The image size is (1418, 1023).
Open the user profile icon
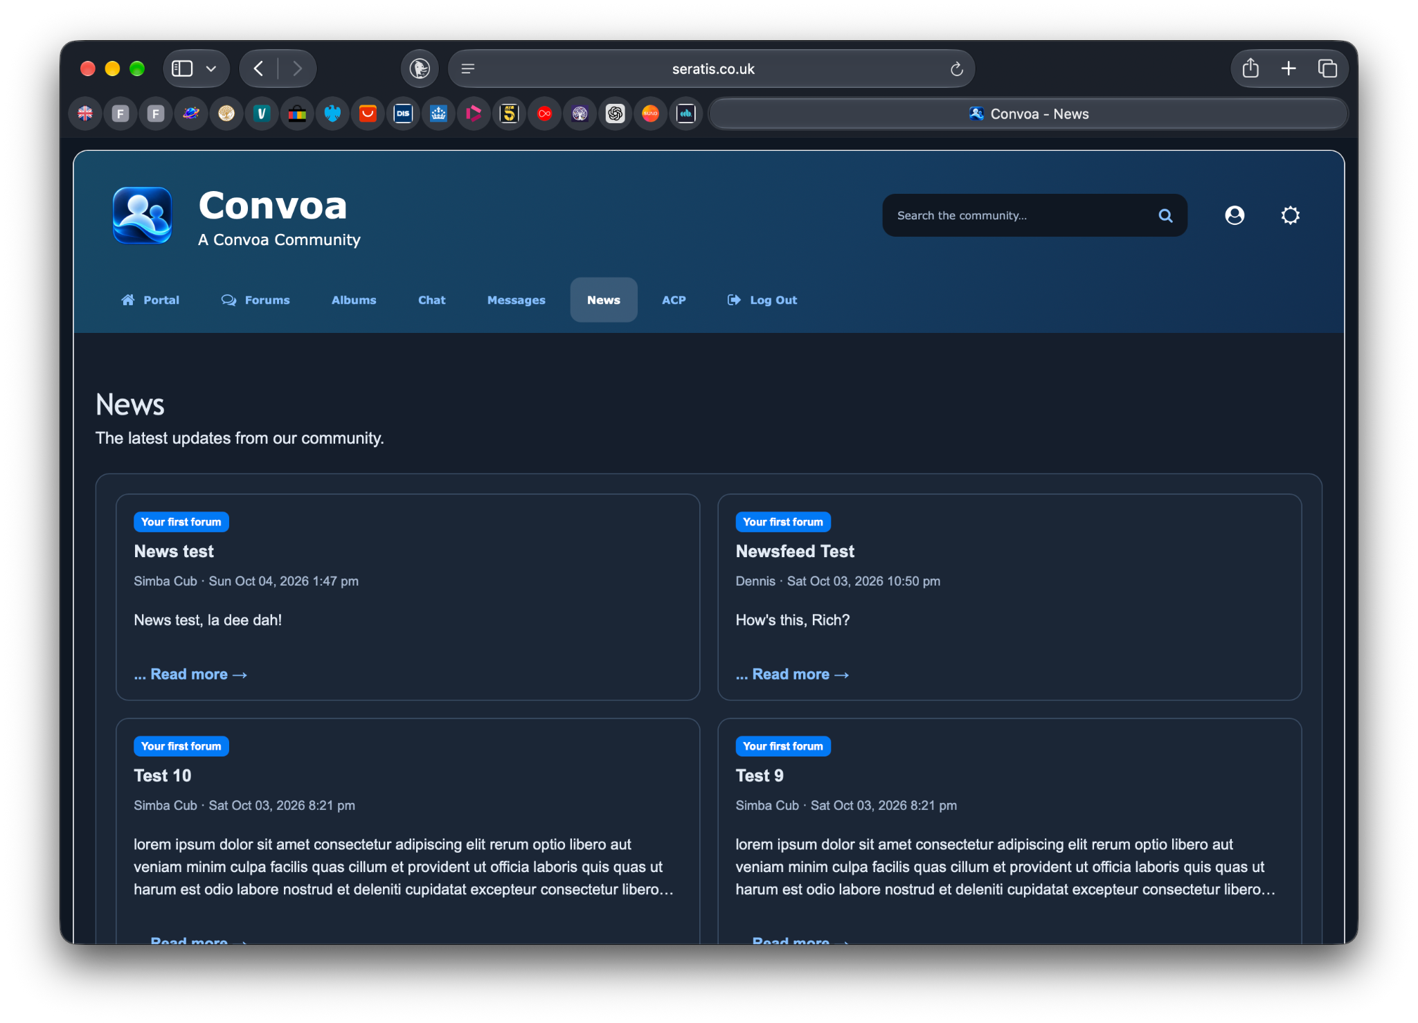click(1235, 216)
